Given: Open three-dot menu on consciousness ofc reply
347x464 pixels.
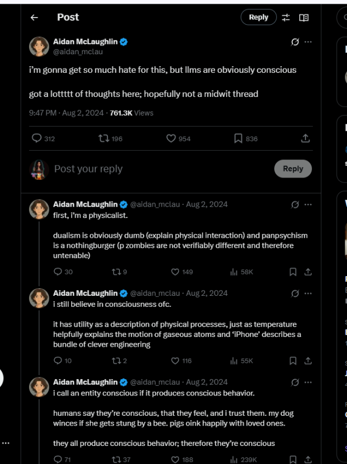Looking at the screenshot, I should click(x=308, y=293).
